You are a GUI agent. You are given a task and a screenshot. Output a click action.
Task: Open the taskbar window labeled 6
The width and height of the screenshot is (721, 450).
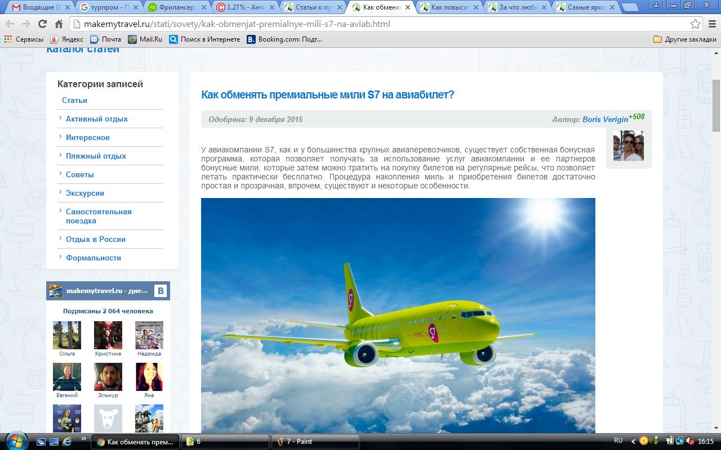(x=225, y=442)
